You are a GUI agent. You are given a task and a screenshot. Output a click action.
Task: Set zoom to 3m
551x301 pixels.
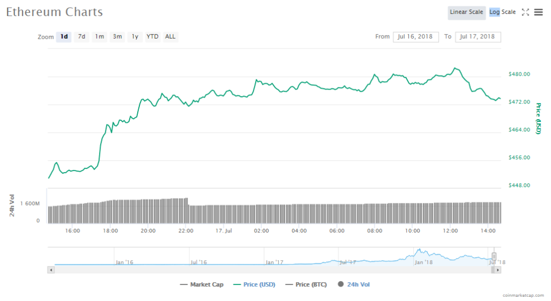click(117, 36)
